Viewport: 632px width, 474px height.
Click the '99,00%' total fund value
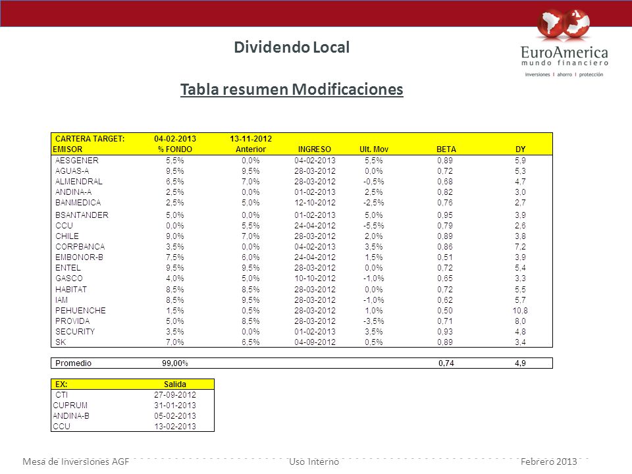tap(175, 363)
